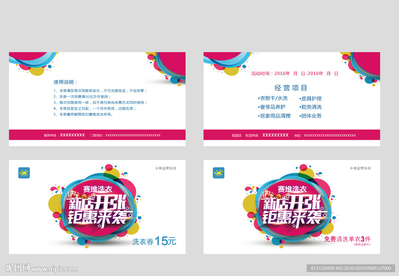Select rule 5 about 最终解释权归赛维洗衣所有
399x276 pixels.
coord(83,114)
